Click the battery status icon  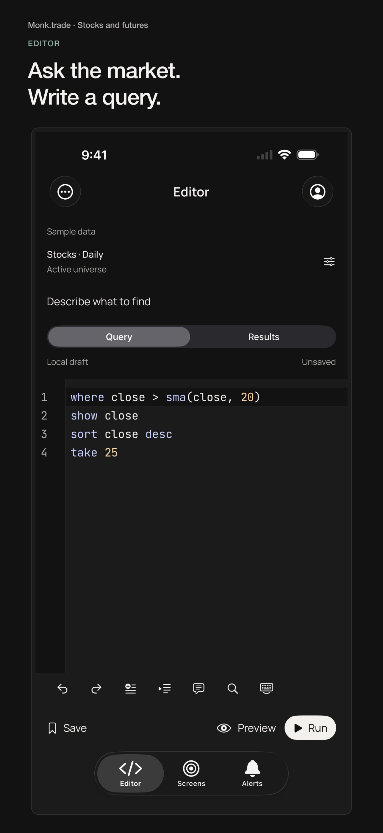[308, 155]
